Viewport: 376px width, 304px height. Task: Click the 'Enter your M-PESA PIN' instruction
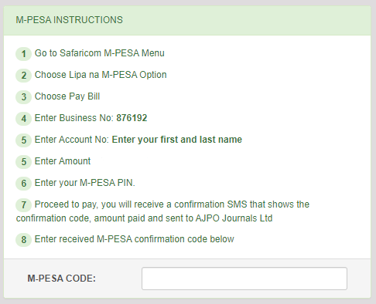85,183
